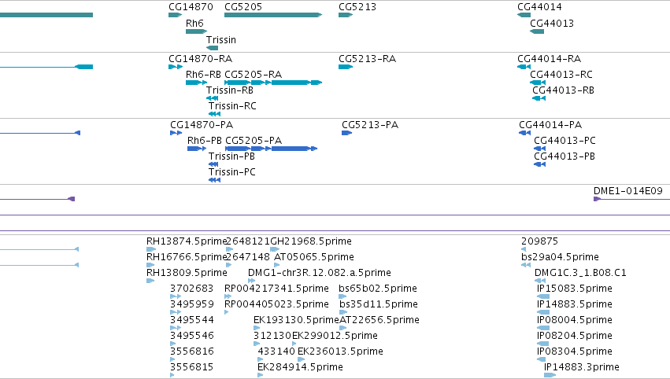Click the AT05065.5prime EST

pos(277,265)
